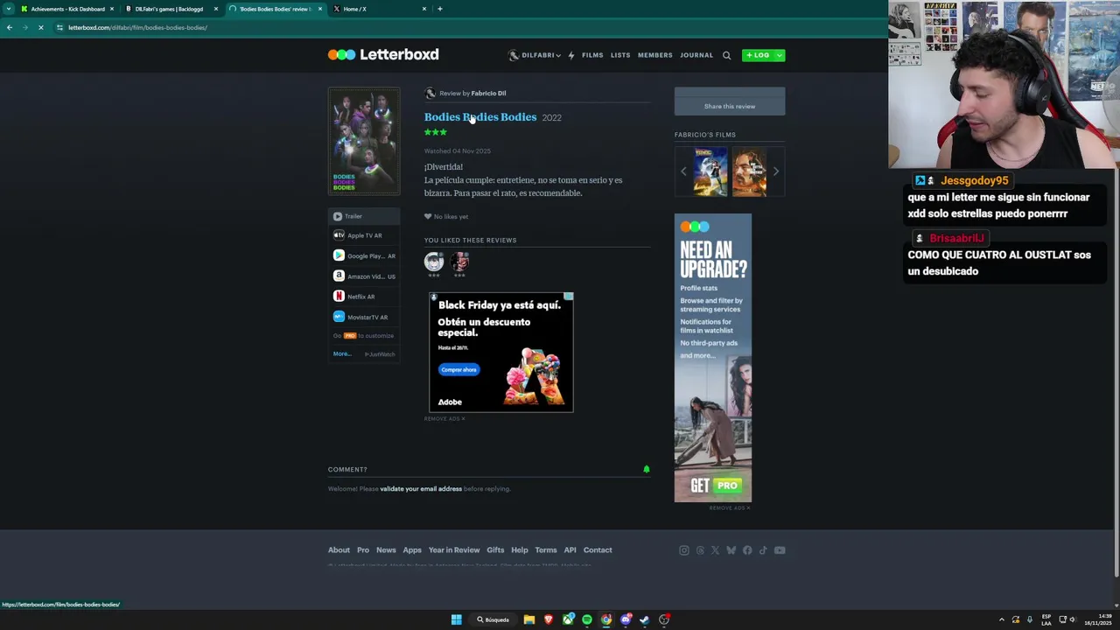Open the Amazon Video US service
This screenshot has height=630, width=1120.
click(364, 276)
